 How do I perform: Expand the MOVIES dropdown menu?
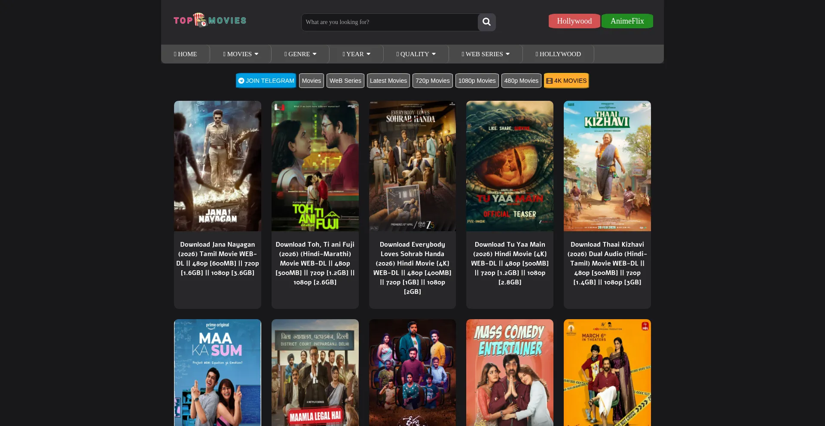tap(241, 54)
